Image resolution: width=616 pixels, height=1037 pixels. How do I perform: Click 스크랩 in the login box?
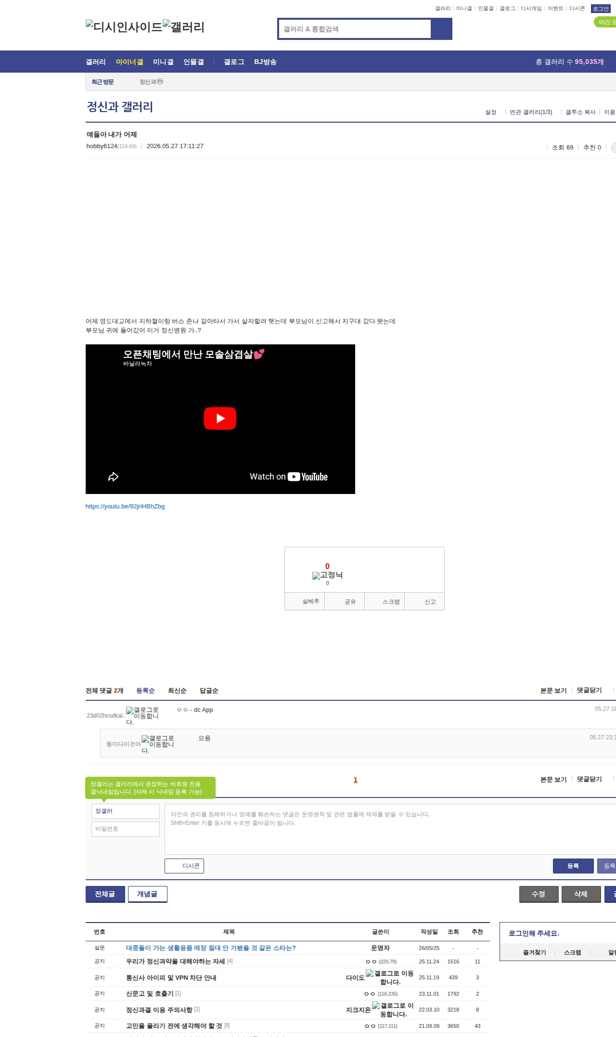click(x=573, y=952)
